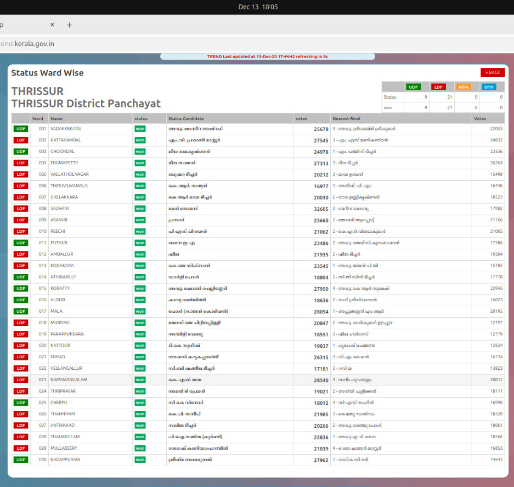Click the won status for Mala

click(140, 311)
